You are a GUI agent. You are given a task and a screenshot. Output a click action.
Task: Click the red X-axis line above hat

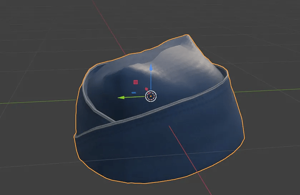point(109,27)
